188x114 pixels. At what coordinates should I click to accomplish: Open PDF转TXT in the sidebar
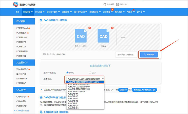(x=21, y=47)
